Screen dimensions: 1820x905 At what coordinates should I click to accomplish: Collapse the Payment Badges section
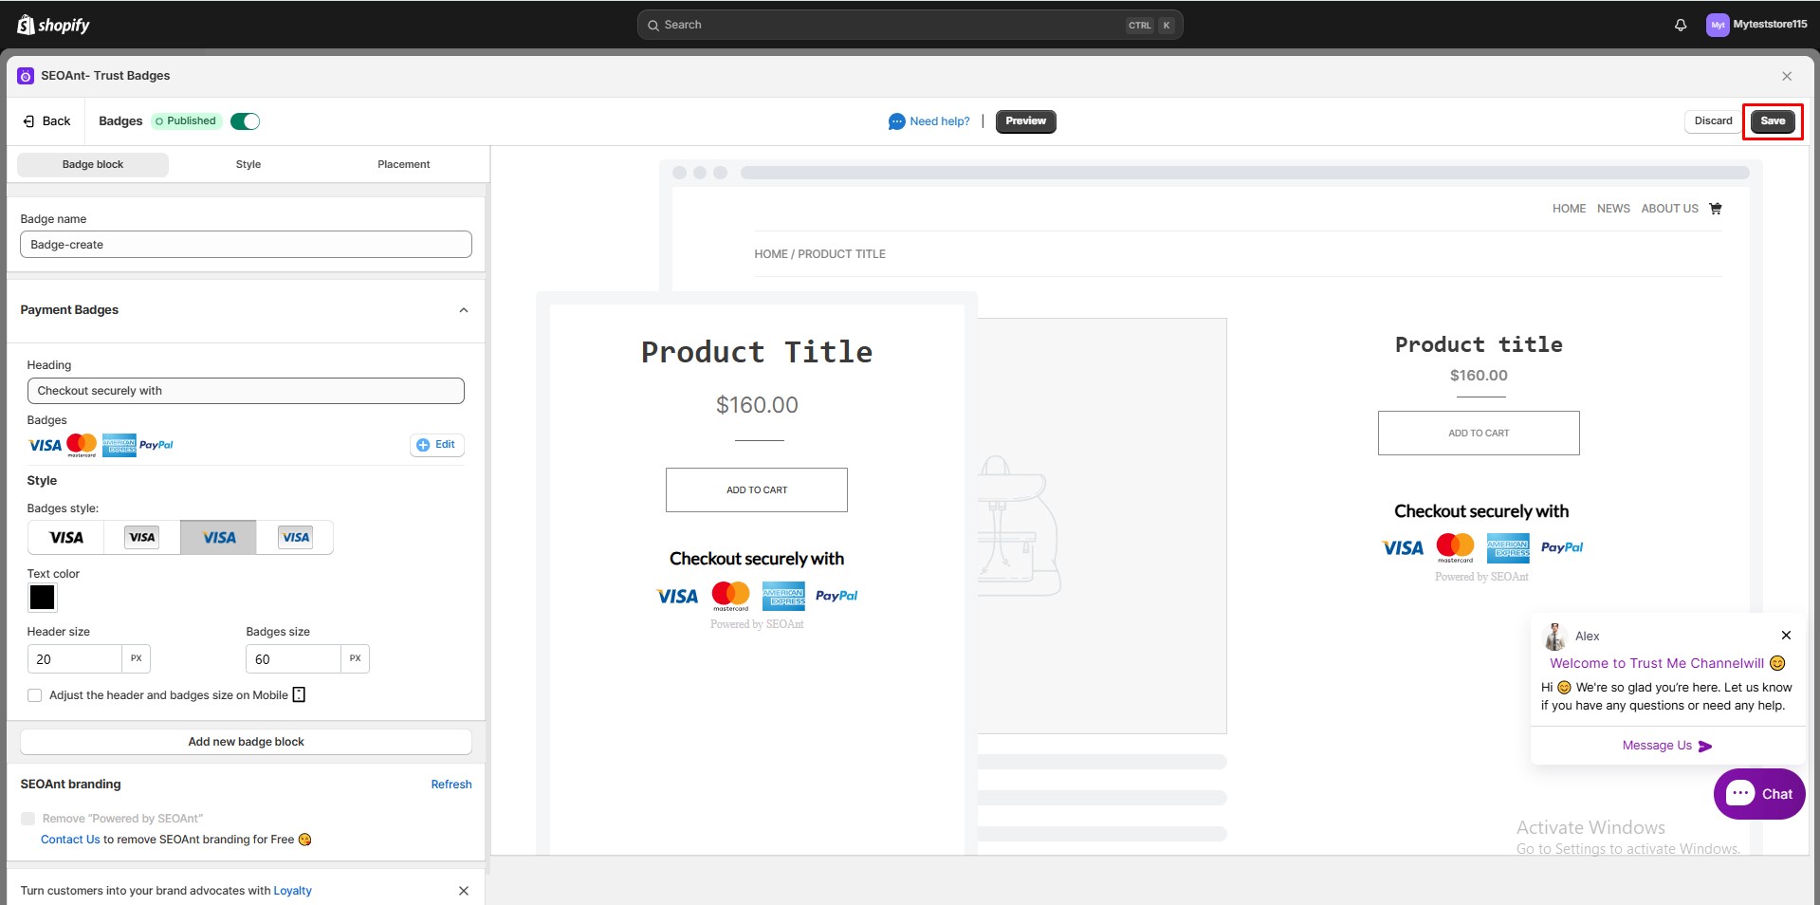pyautogui.click(x=464, y=310)
